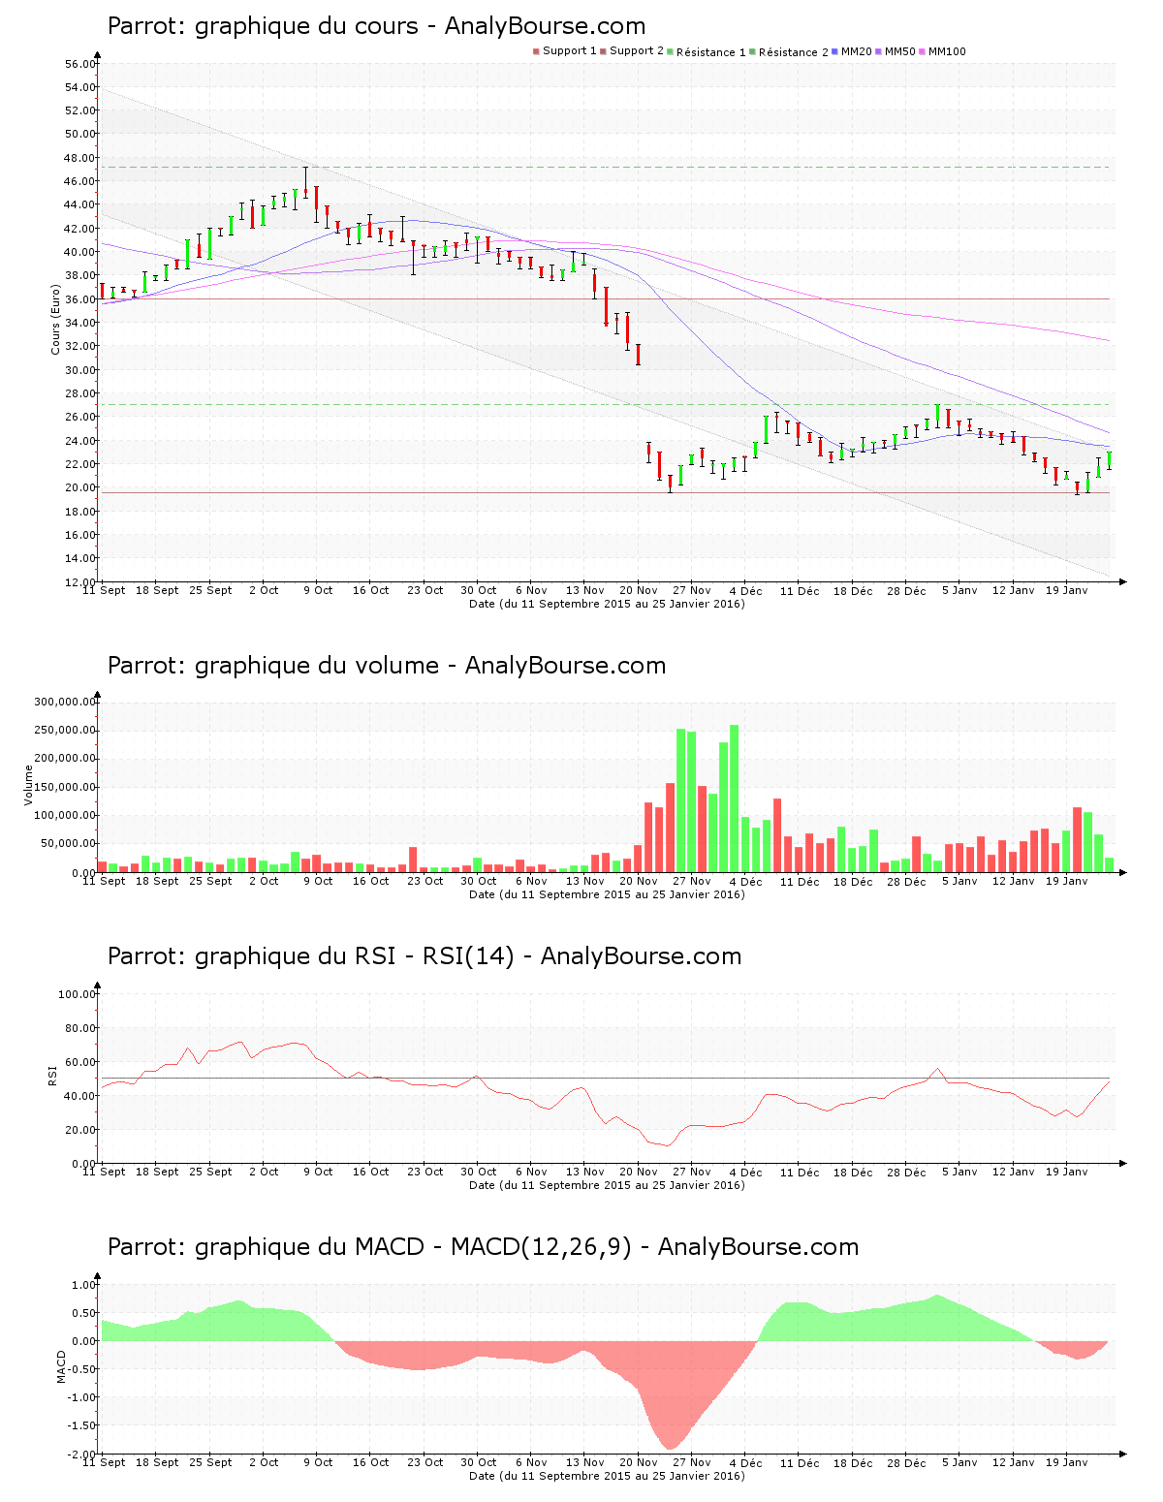Click the 'Cours (Euro)' axis label
This screenshot has width=1163, height=1502.
(x=56, y=320)
